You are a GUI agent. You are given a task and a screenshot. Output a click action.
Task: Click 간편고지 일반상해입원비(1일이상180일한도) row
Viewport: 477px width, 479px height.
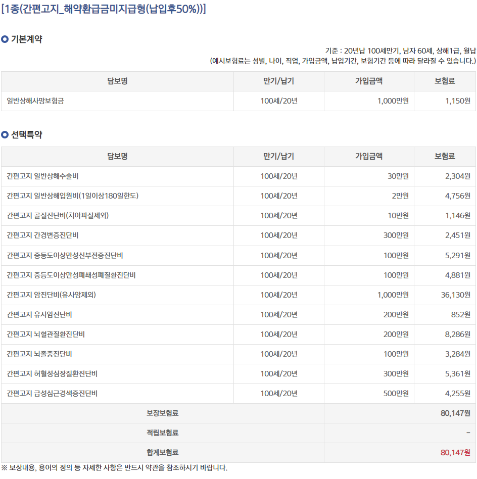click(239, 196)
